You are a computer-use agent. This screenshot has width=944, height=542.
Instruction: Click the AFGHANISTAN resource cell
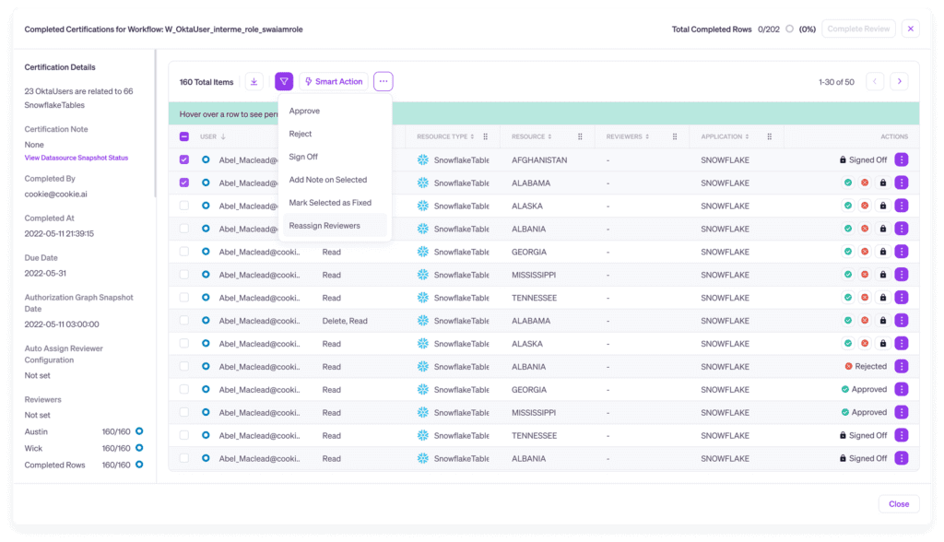tap(539, 160)
